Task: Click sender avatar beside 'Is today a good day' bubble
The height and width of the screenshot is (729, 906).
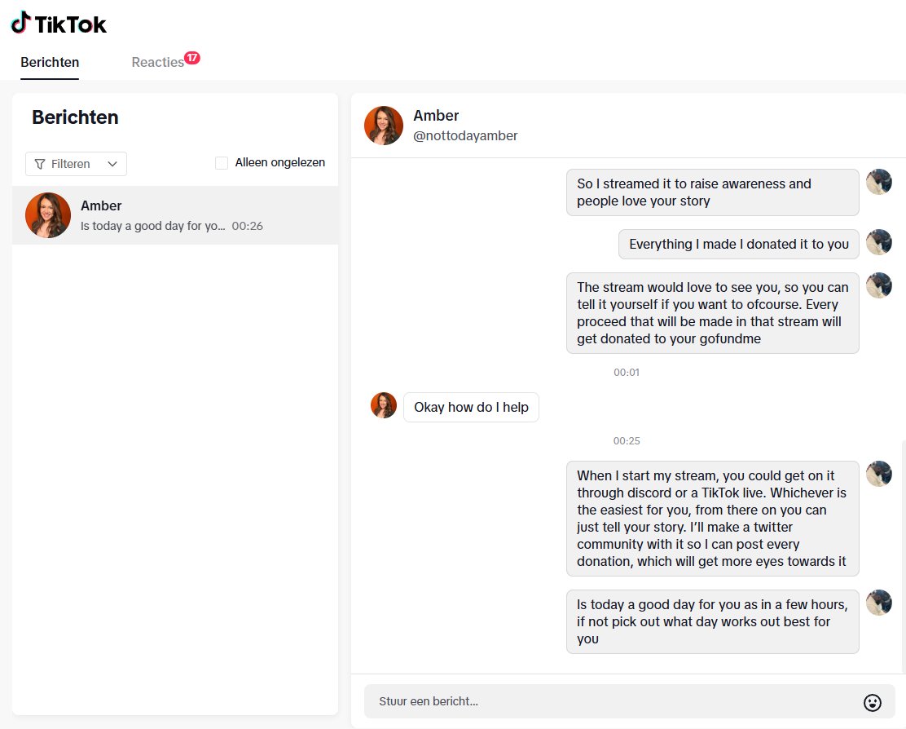Action: point(879,603)
